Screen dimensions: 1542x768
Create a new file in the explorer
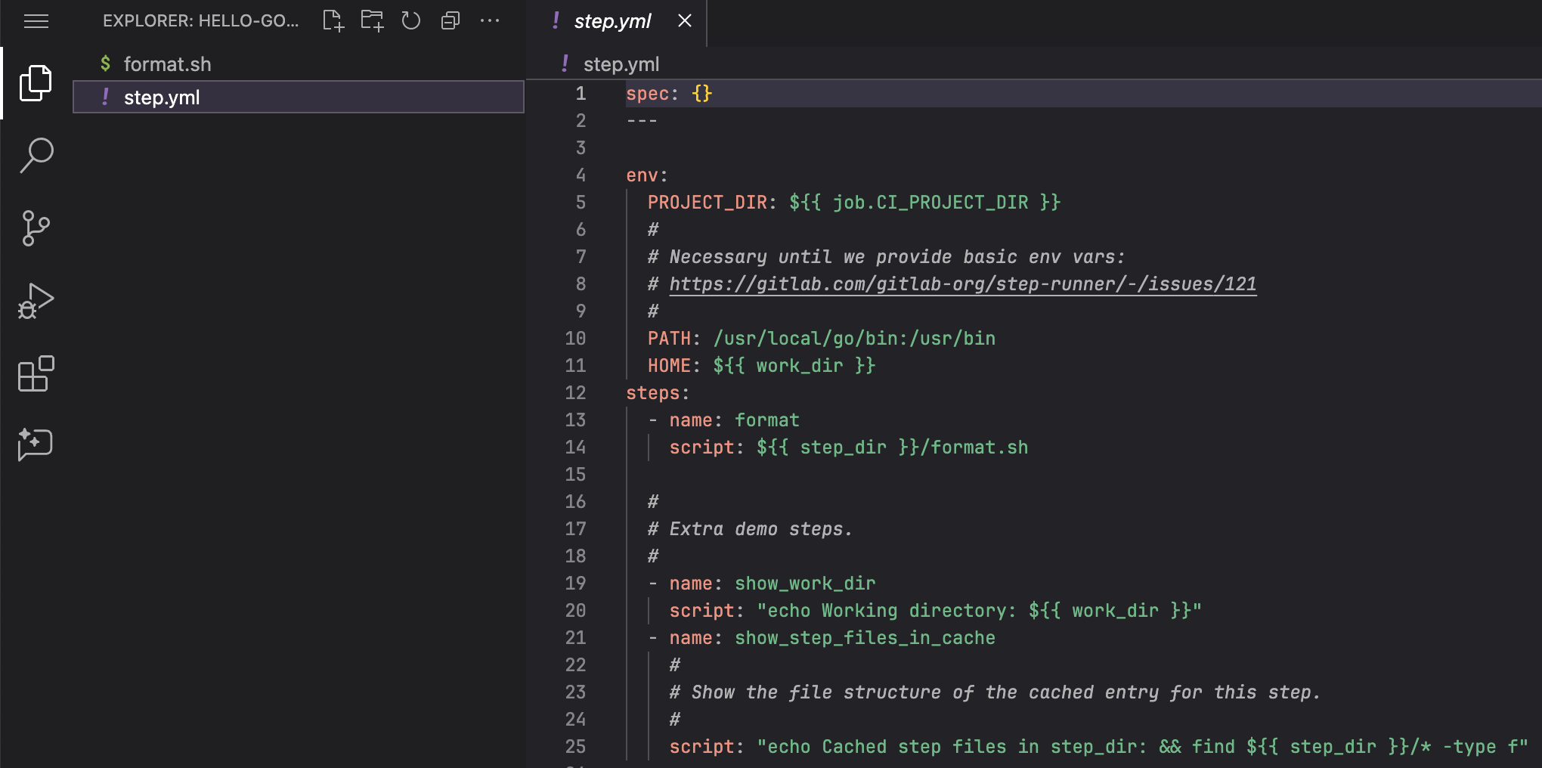333,20
